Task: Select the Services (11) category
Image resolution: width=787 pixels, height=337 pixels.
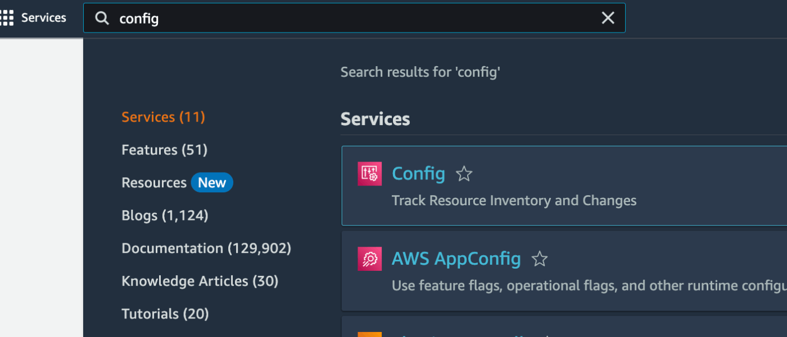Action: tap(163, 117)
